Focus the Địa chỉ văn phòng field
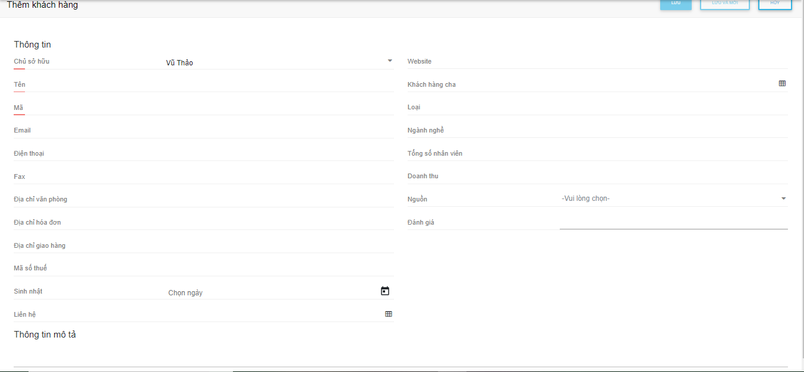Screen dimensions: 804x372 [278, 200]
